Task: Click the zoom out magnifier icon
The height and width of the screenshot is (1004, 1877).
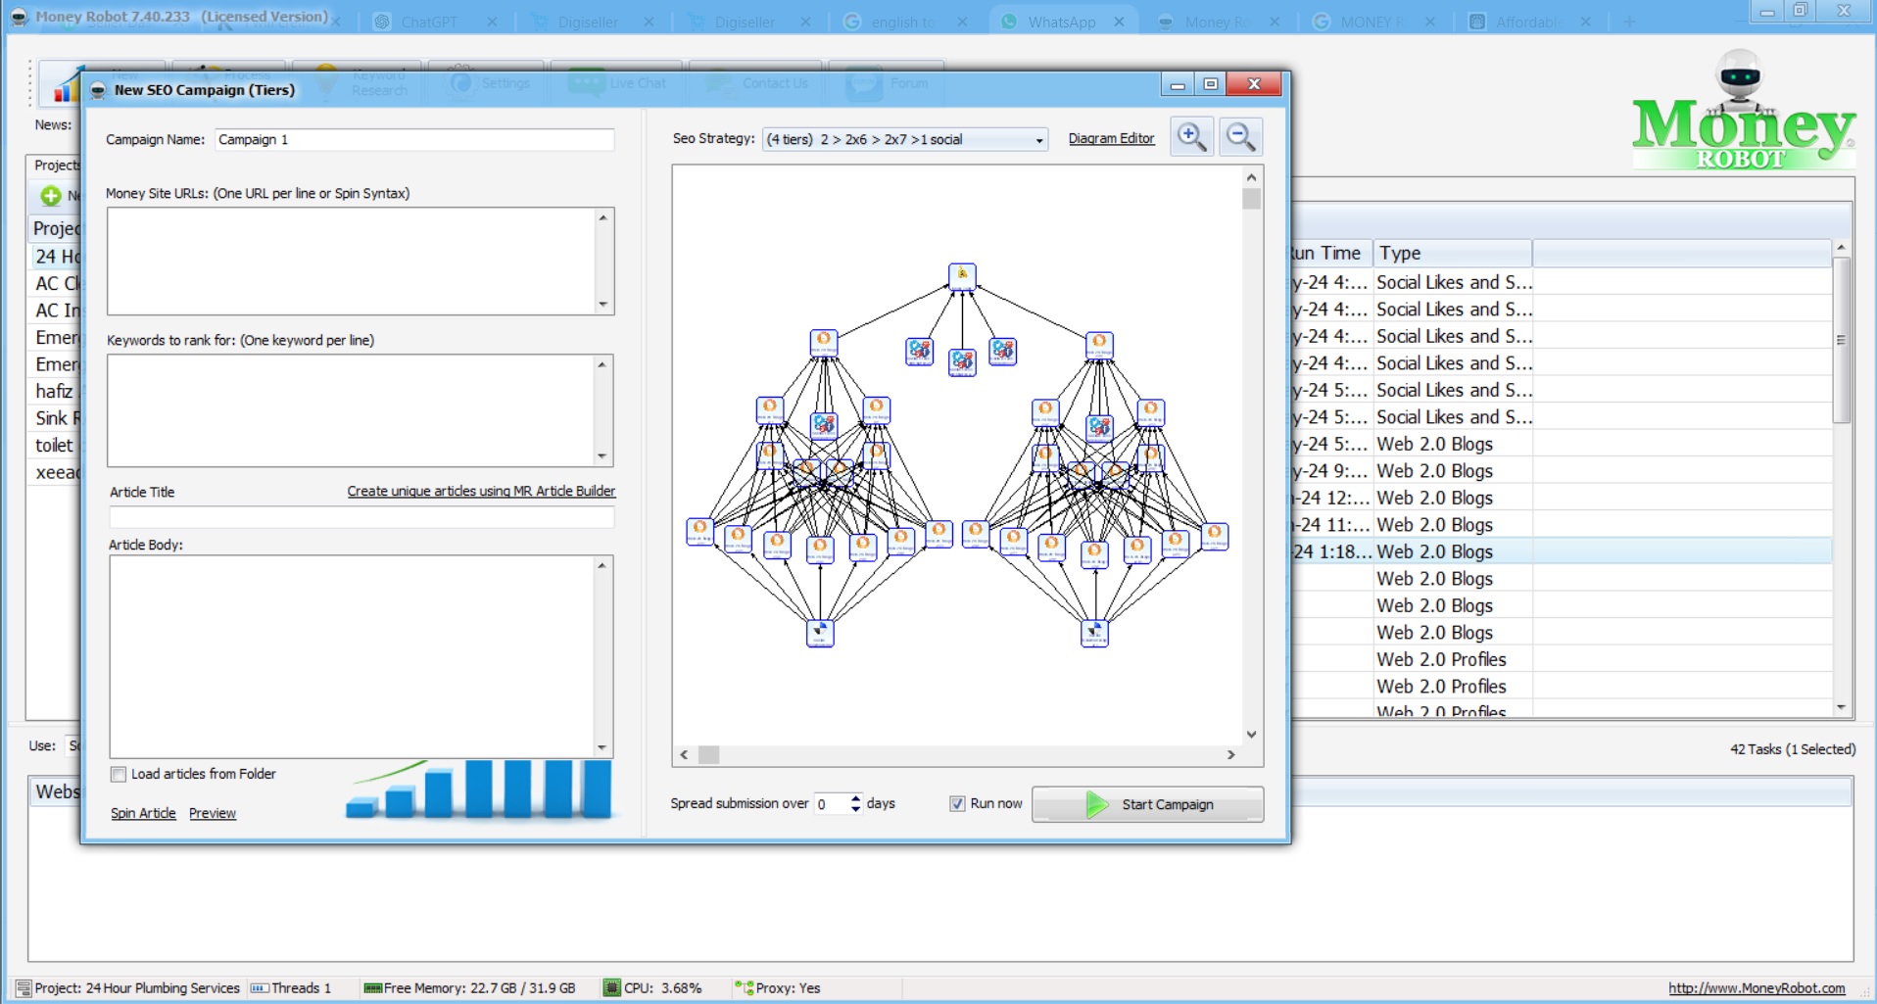Action: coord(1240,137)
